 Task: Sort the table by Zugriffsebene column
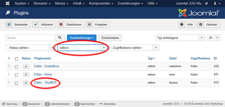(200, 58)
